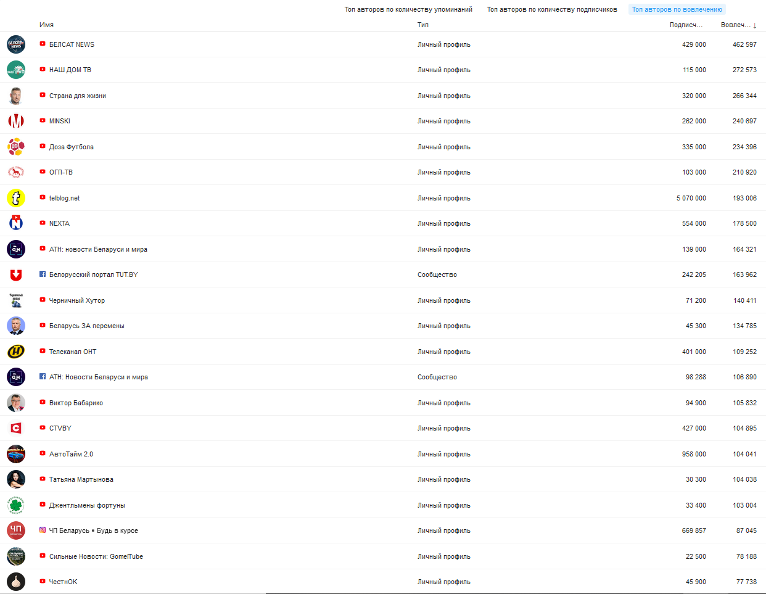Open the Виктор Бабарико author link

click(x=76, y=403)
